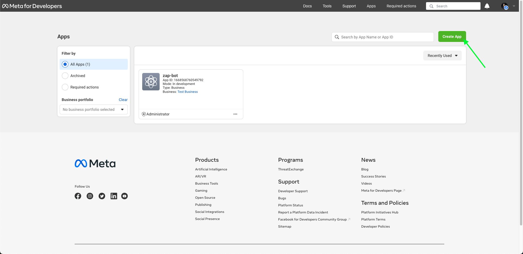Open the notifications bell icon
Viewport: 523px width, 254px height.
[x=487, y=6]
